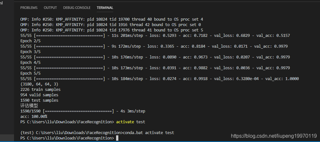Click the 'tid 1916 thread 42' OMP line
The image size is (320, 142).
(x=110, y=25)
